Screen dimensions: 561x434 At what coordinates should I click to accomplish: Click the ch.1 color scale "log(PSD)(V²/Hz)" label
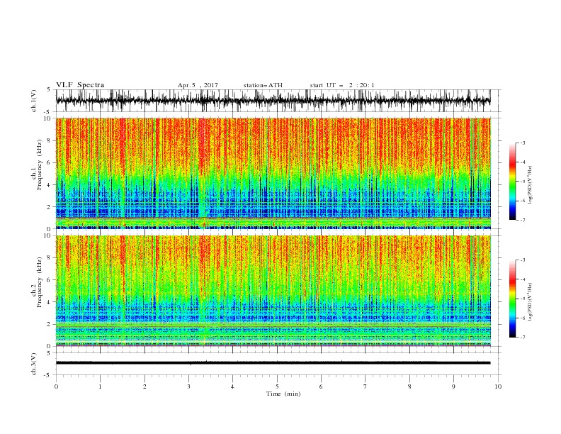coord(530,185)
